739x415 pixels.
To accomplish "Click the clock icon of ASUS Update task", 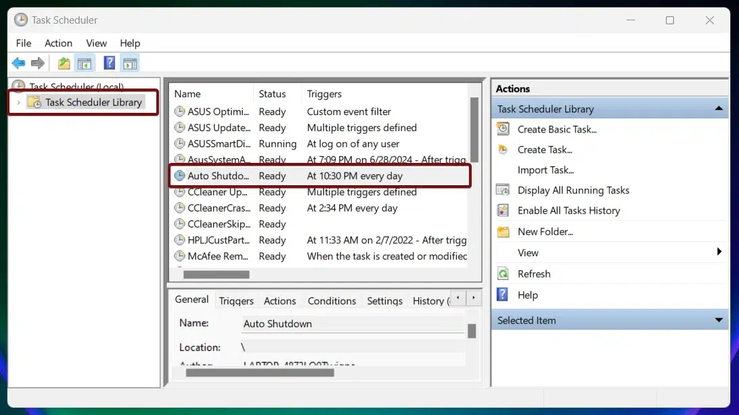I will click(179, 128).
